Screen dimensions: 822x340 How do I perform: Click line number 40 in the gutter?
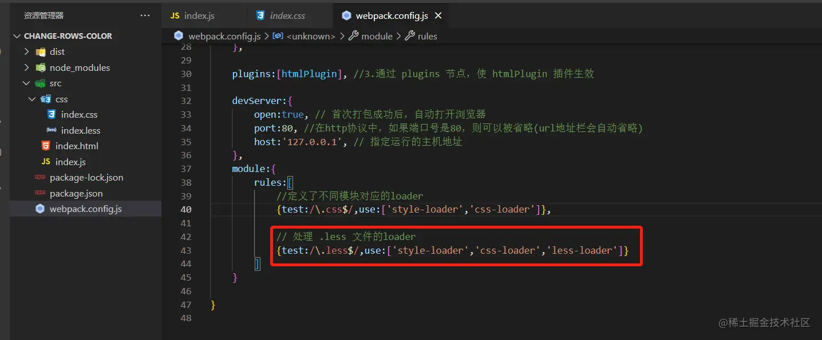pyautogui.click(x=186, y=209)
